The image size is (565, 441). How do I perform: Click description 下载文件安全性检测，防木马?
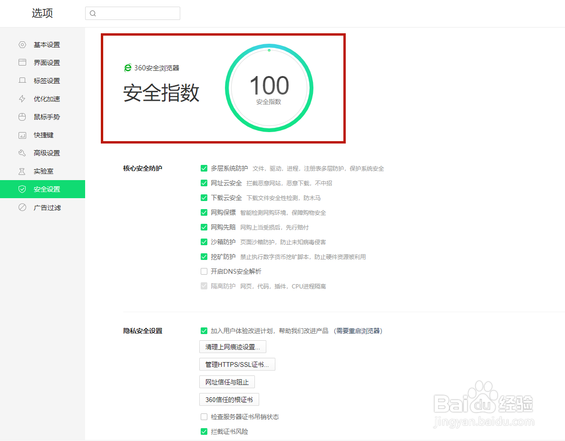tap(283, 198)
